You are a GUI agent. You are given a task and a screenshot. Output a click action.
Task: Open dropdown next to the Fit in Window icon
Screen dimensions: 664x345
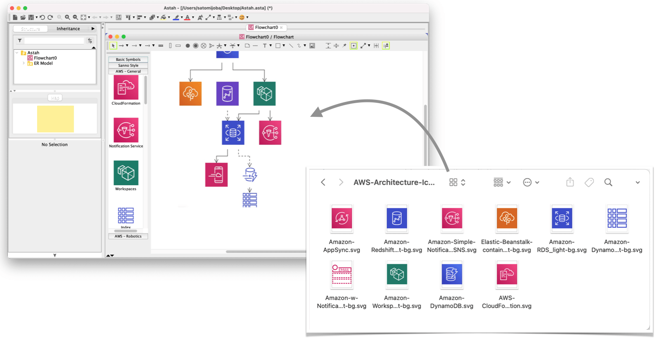89,17
